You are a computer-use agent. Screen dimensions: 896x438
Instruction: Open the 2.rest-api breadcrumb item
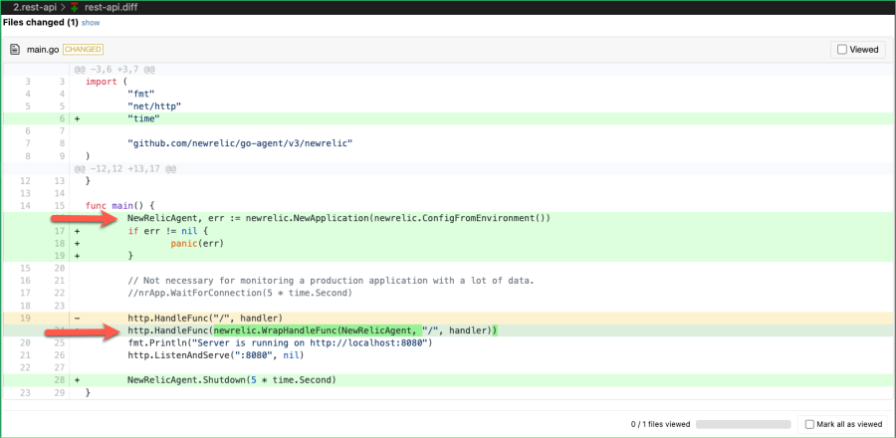tap(33, 7)
